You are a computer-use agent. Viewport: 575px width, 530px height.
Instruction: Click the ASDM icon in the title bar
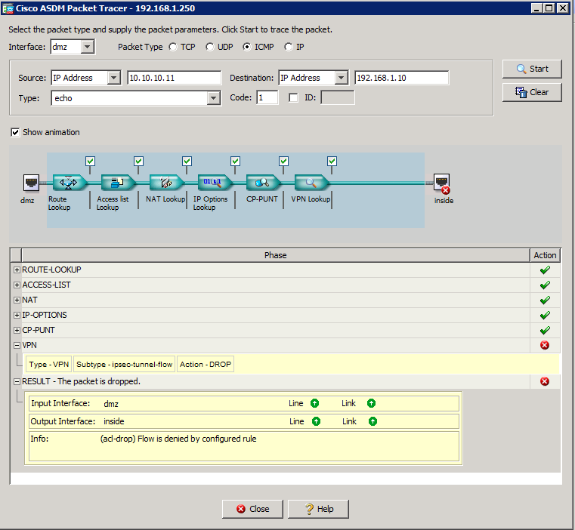coord(8,8)
